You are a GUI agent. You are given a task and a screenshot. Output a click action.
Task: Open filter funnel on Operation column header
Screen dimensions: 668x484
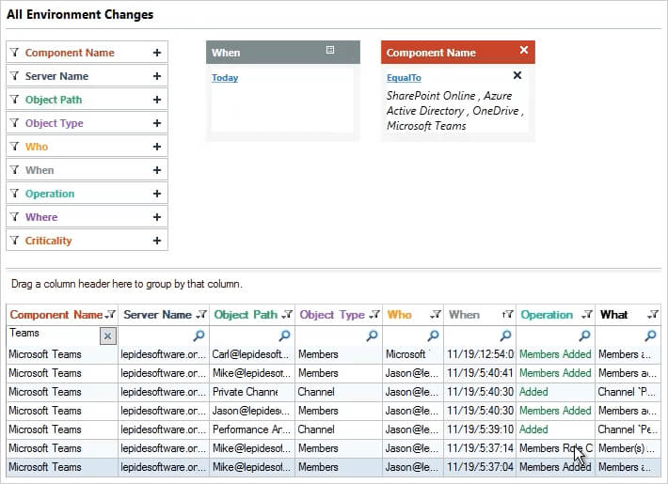pos(588,315)
